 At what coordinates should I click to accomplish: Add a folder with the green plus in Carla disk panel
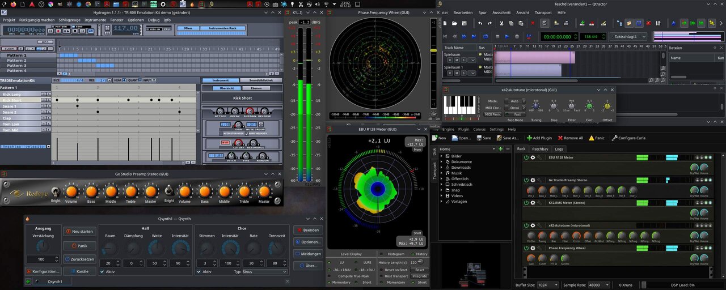(x=500, y=149)
